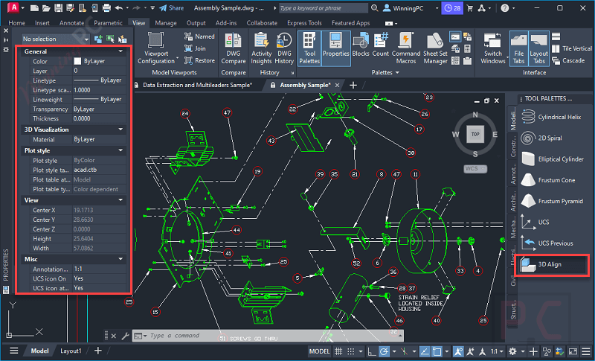Image resolution: width=595 pixels, height=361 pixels.
Task: Switch to the Layout1 tab
Action: coord(71,351)
